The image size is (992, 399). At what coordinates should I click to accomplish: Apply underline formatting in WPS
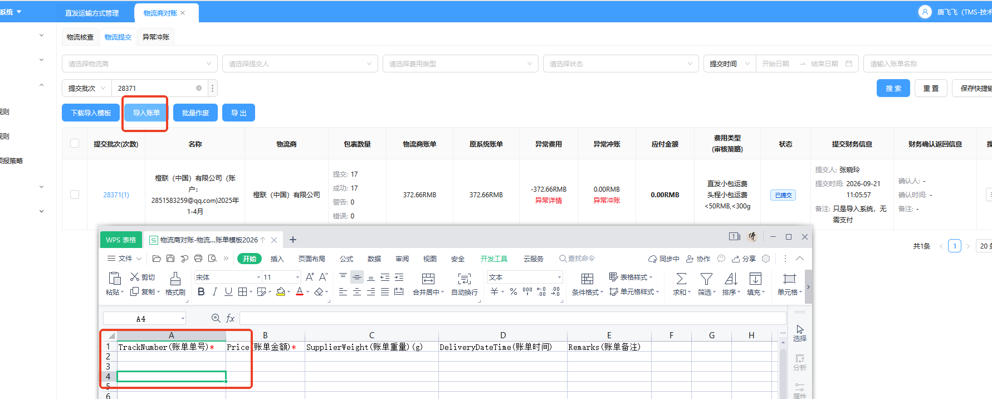[x=228, y=291]
